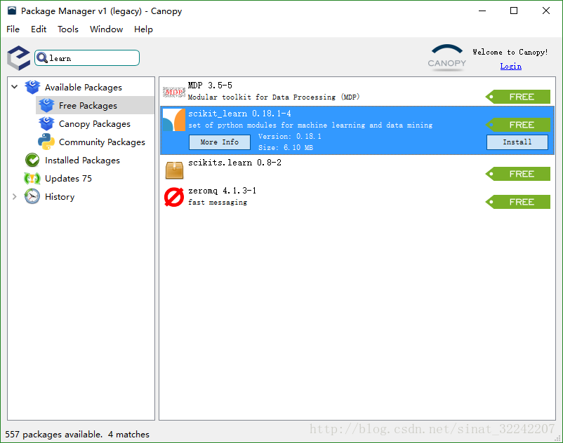Click the History clock icon
The image size is (563, 443).
click(x=32, y=196)
